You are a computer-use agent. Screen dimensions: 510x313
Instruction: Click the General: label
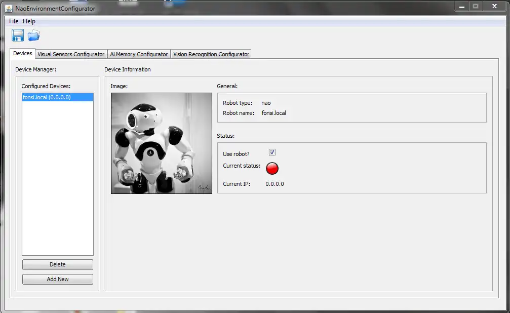point(227,86)
